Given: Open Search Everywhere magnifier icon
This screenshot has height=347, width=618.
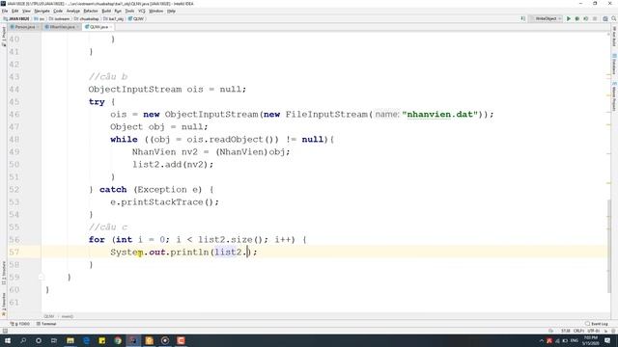Looking at the screenshot, I should coord(614,18).
